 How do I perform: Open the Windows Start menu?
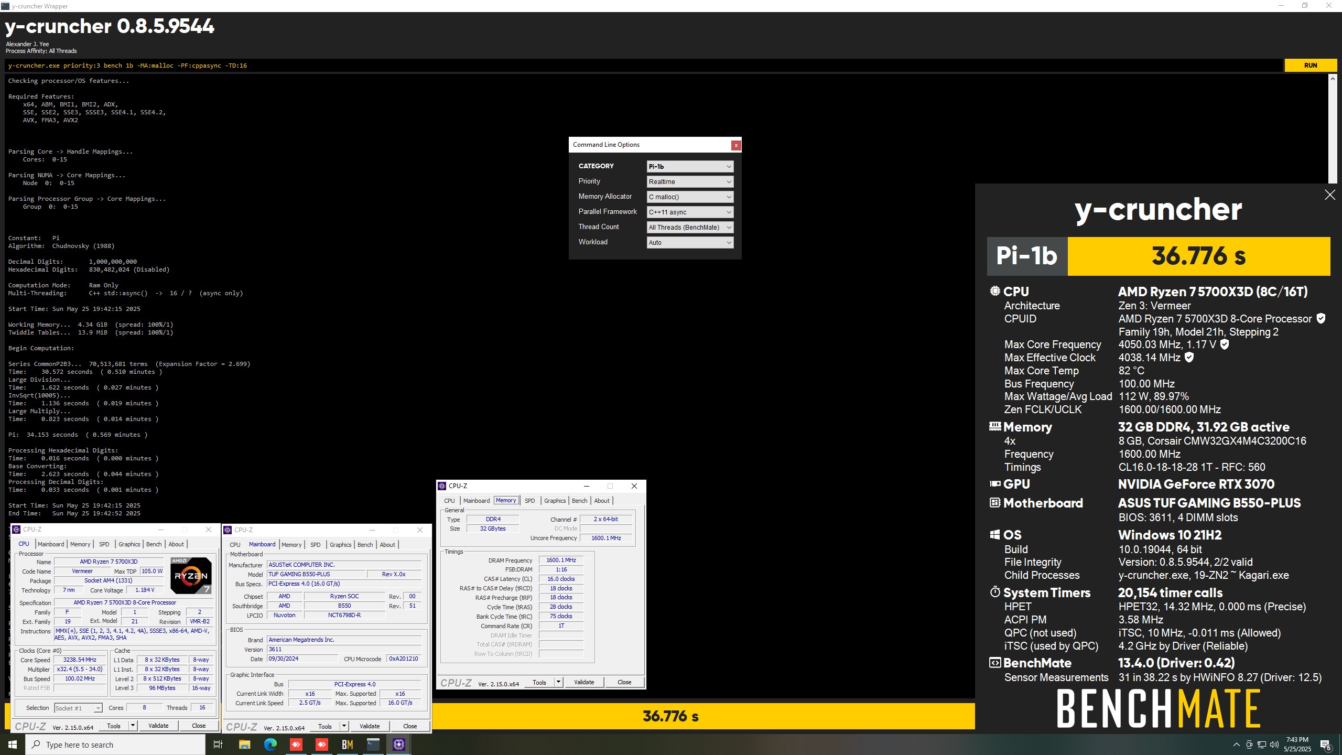[13, 745]
